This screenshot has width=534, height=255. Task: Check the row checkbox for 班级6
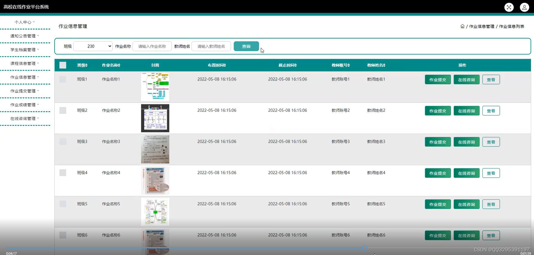point(63,235)
